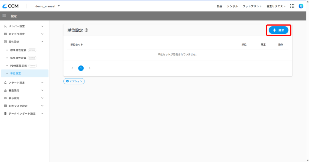Open the apps grid icon
The height and width of the screenshot is (162, 309).
pyautogui.click(x=292, y=6)
